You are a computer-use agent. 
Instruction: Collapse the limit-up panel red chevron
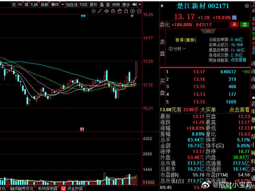(x=208, y=31)
